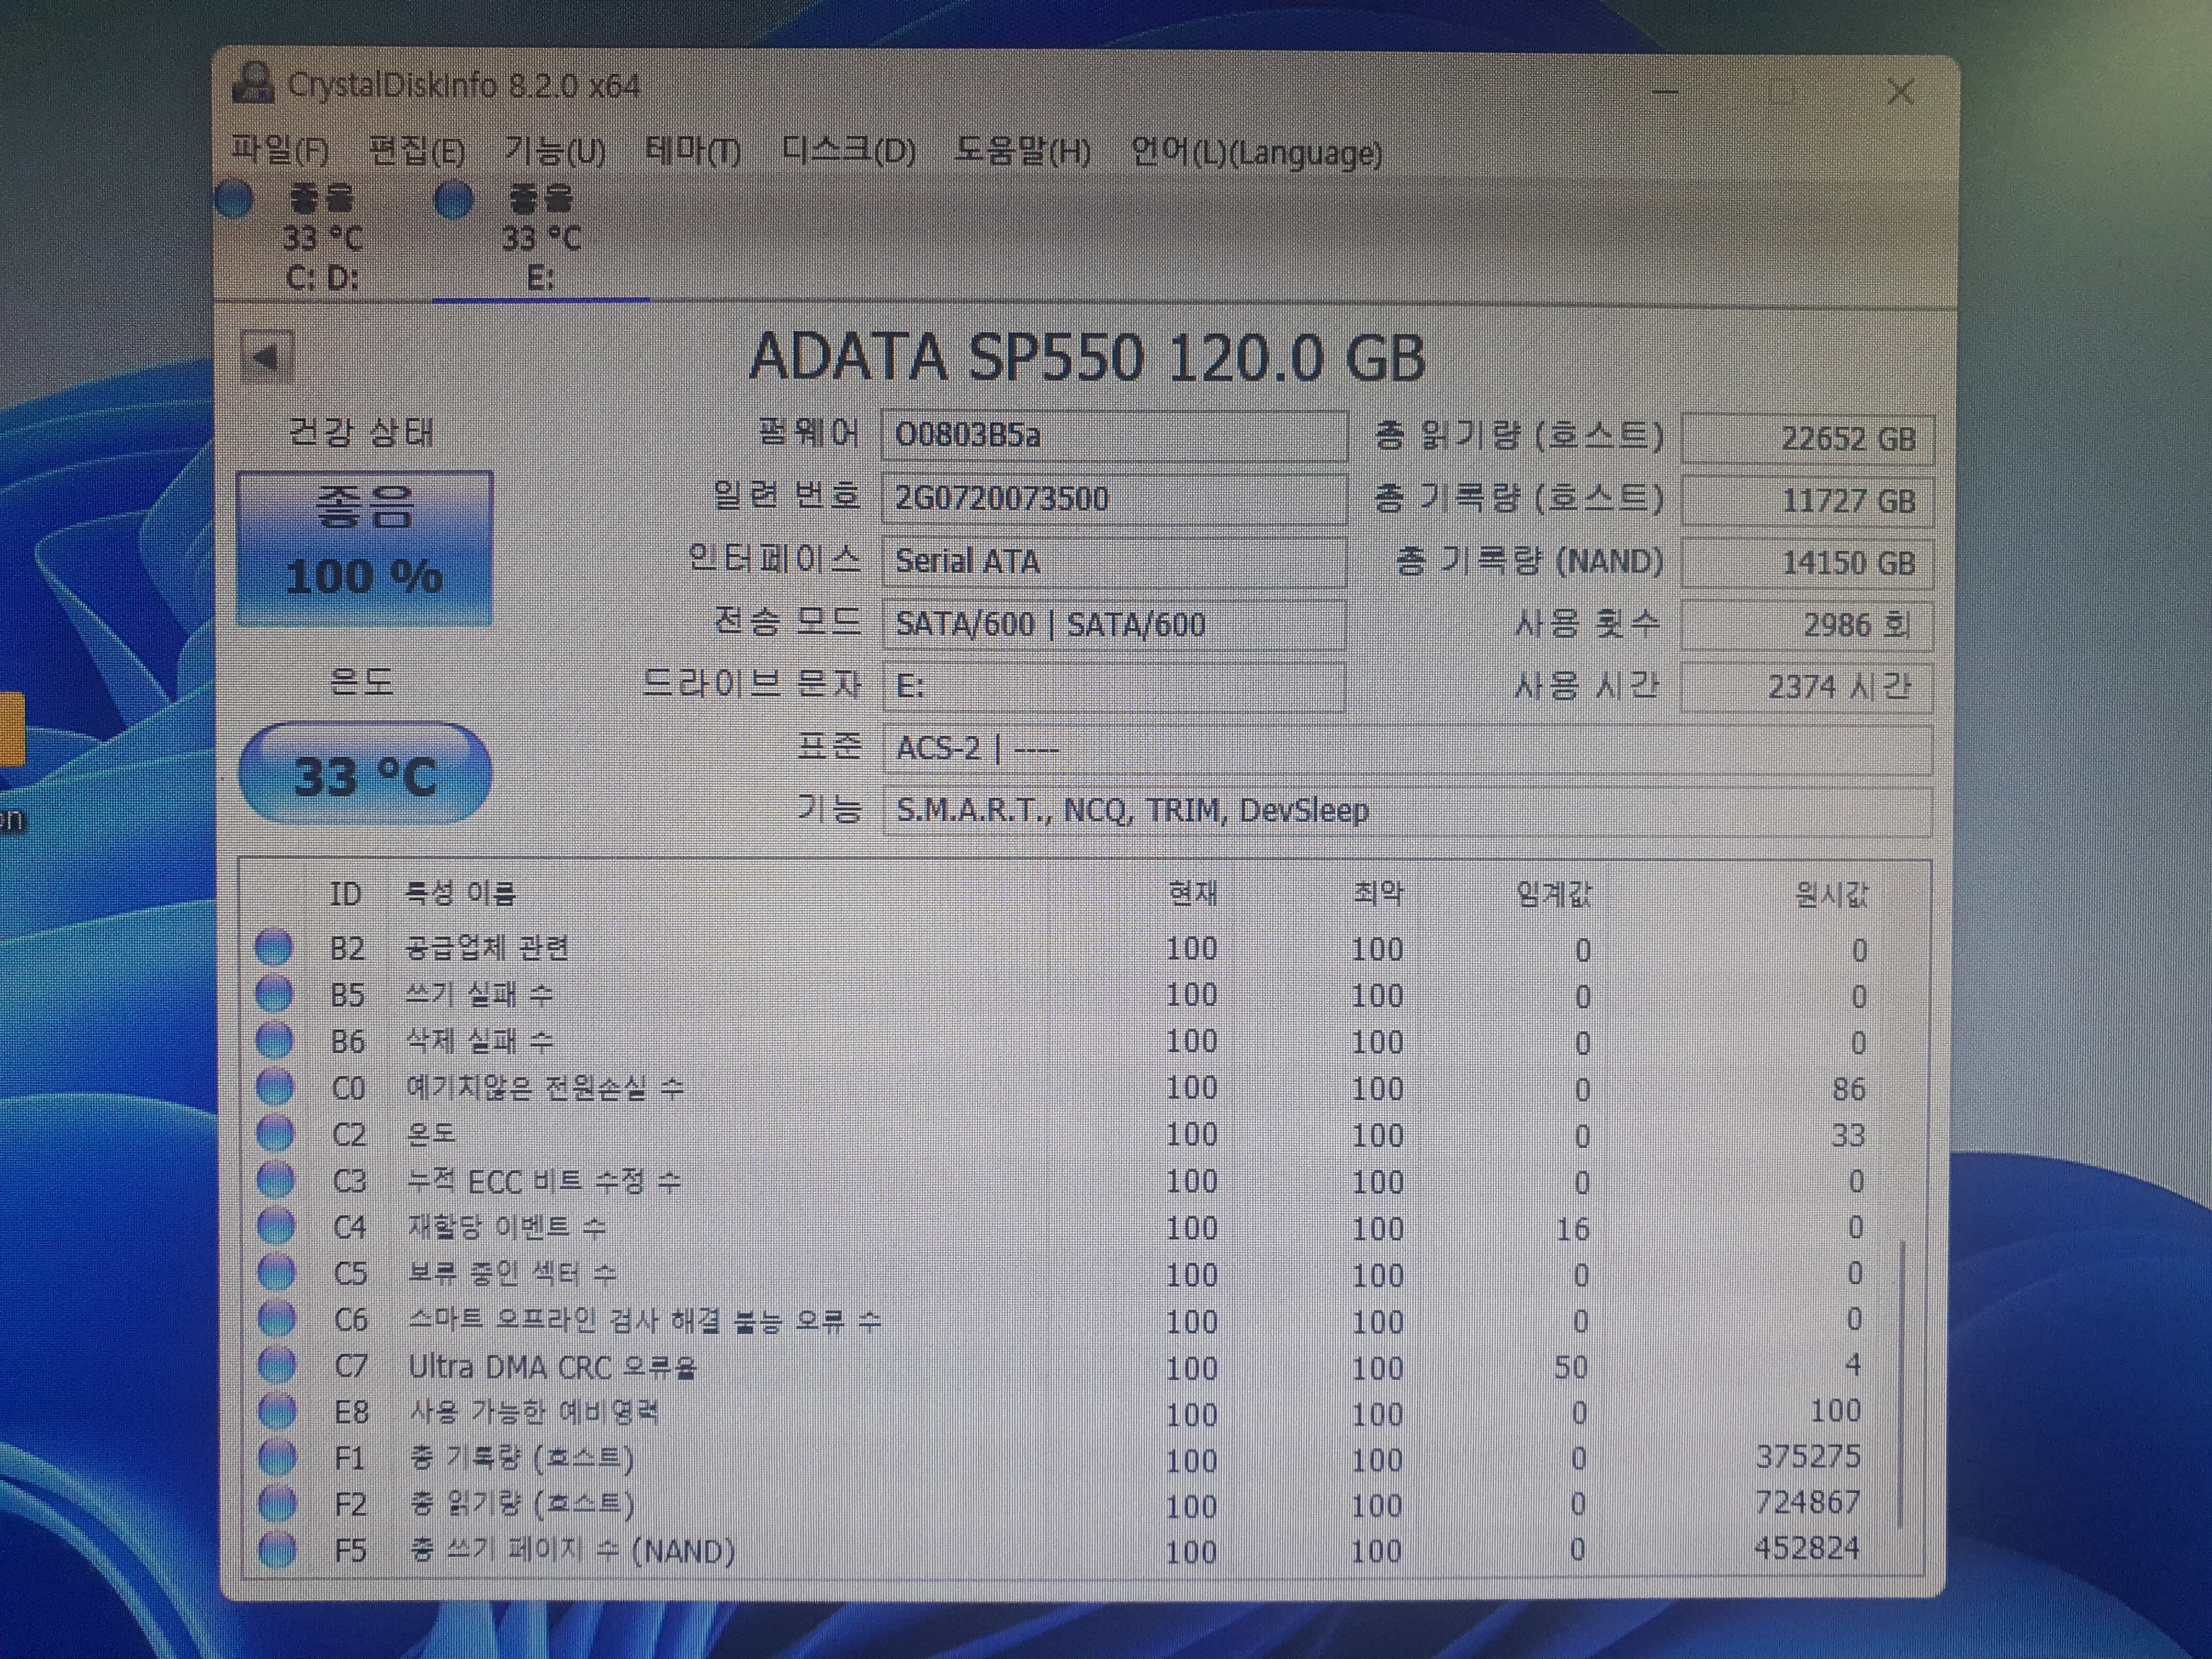The width and height of the screenshot is (2212, 1659).
Task: Click power on count value 2986 회
Action: pos(1808,625)
